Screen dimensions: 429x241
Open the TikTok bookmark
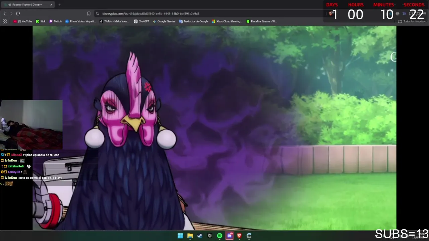click(x=114, y=21)
